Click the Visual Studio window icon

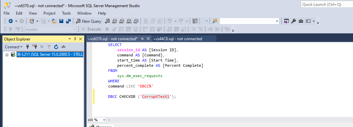coord(286,21)
